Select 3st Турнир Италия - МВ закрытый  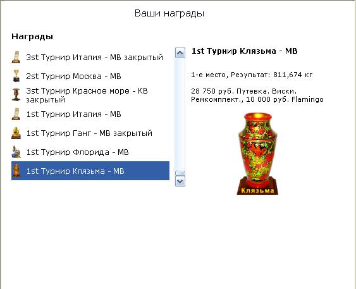(90, 57)
